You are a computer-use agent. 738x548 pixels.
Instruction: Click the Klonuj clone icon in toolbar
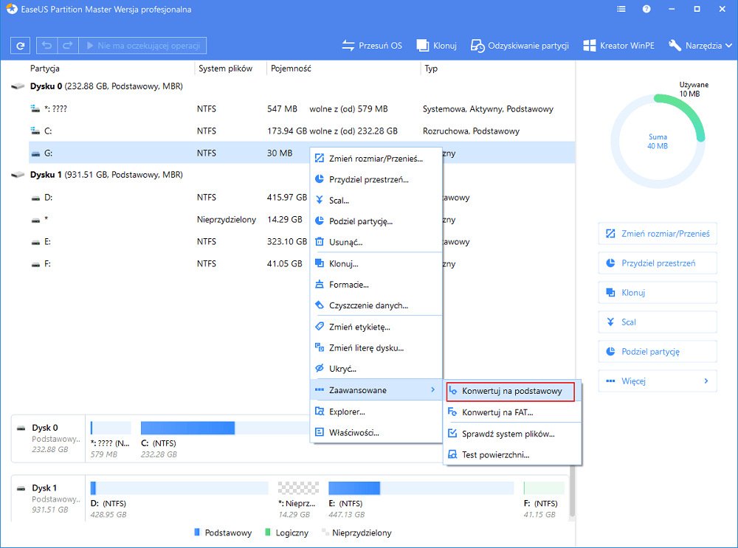[x=423, y=46]
